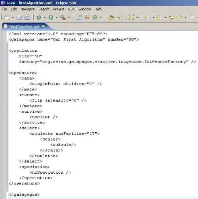
Task: Click the </mate> closing tag
Action: [x=28, y=89]
